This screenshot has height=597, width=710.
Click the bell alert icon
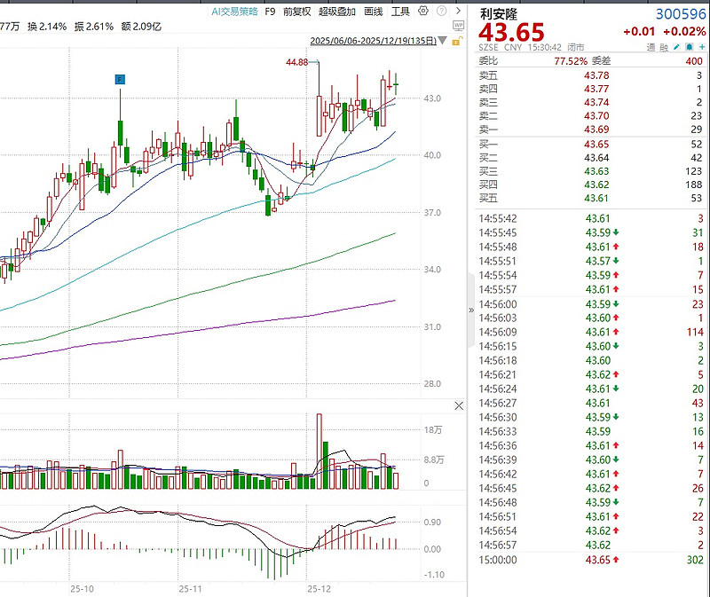[x=690, y=47]
